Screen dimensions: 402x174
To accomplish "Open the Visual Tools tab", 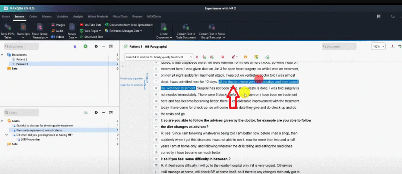I will [x=120, y=16].
